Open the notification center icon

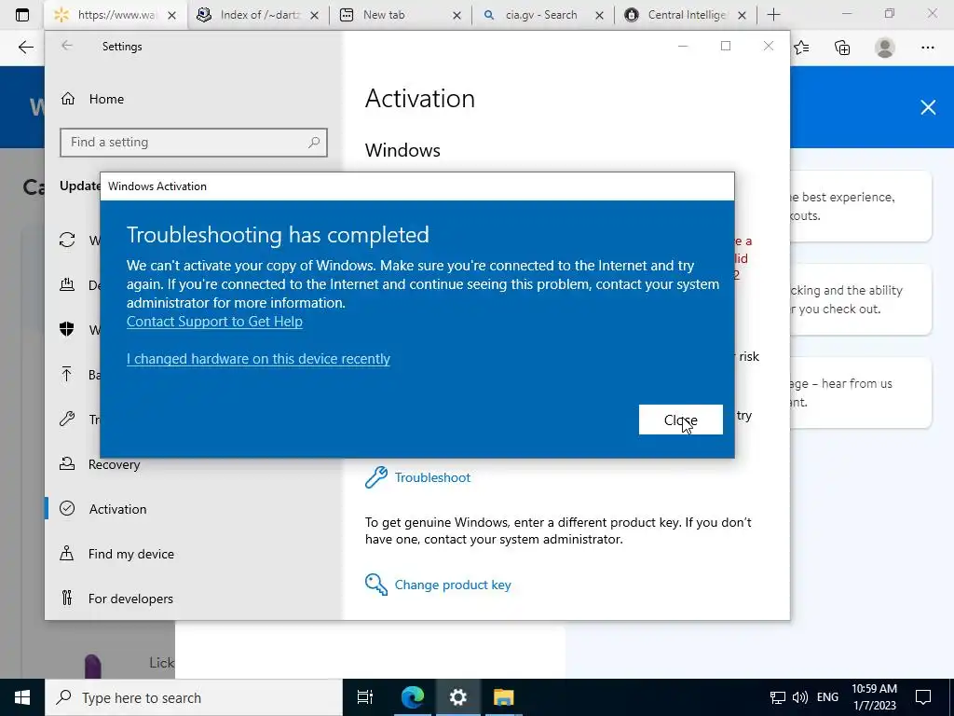(x=923, y=697)
